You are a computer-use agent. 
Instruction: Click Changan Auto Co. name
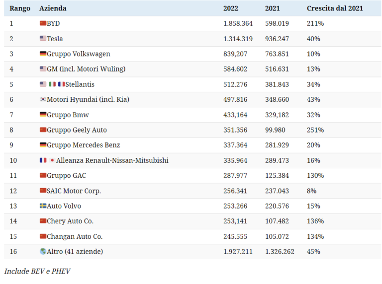click(x=75, y=237)
